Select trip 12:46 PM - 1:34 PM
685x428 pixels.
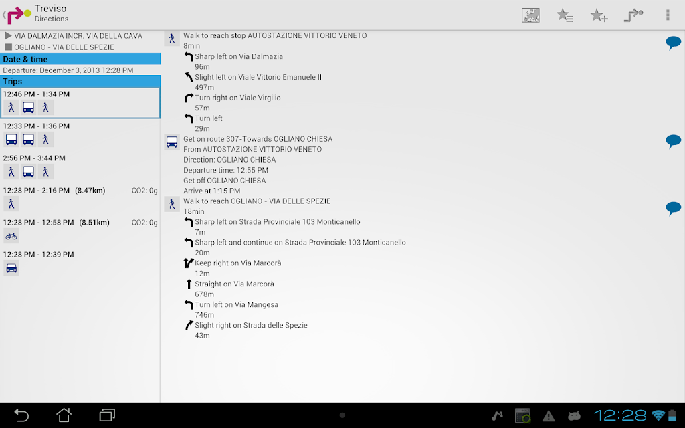[80, 103]
